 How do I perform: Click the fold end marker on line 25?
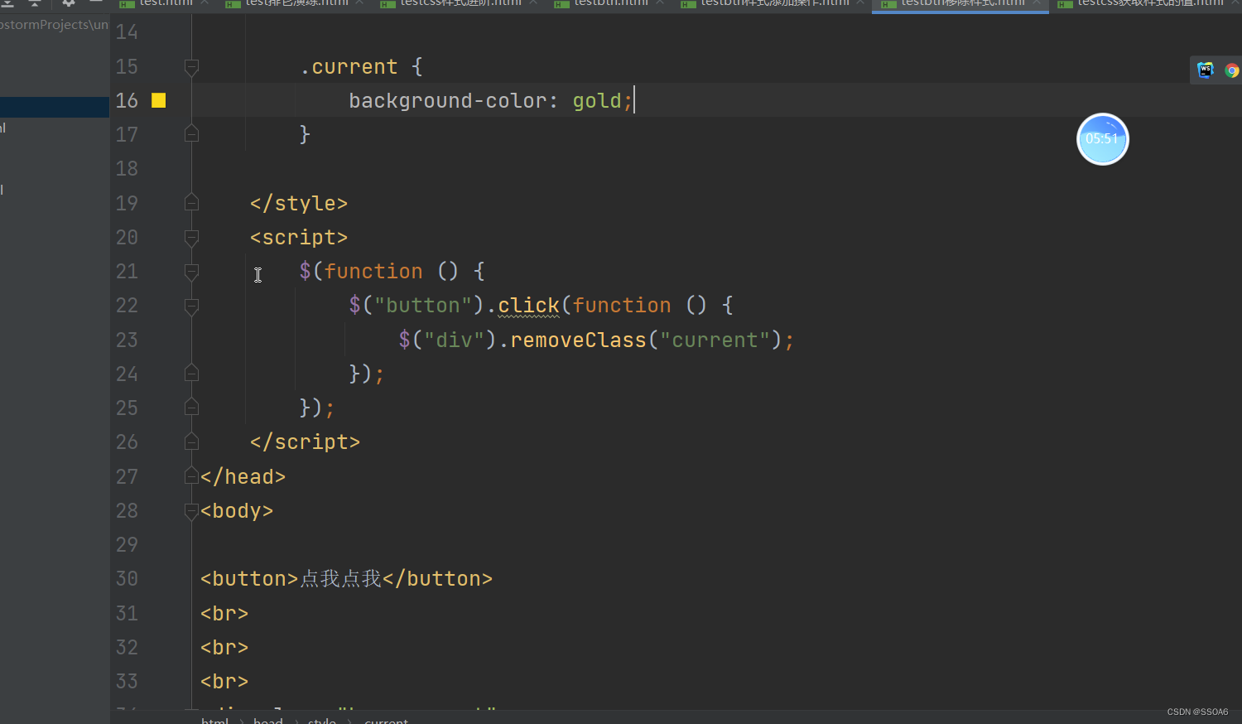click(x=191, y=408)
